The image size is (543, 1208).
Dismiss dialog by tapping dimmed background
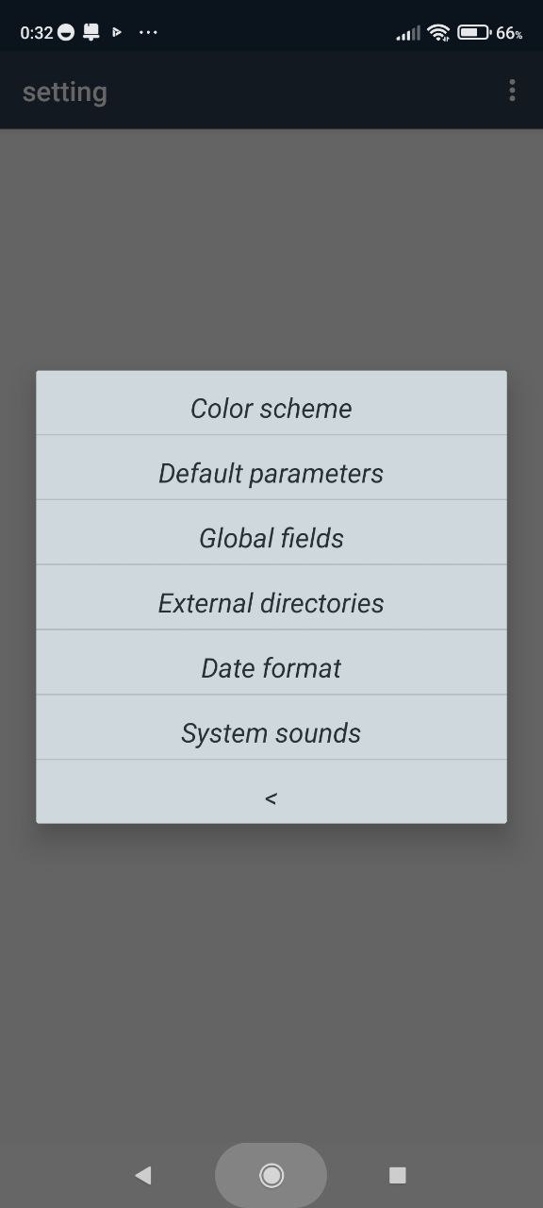pos(271,981)
